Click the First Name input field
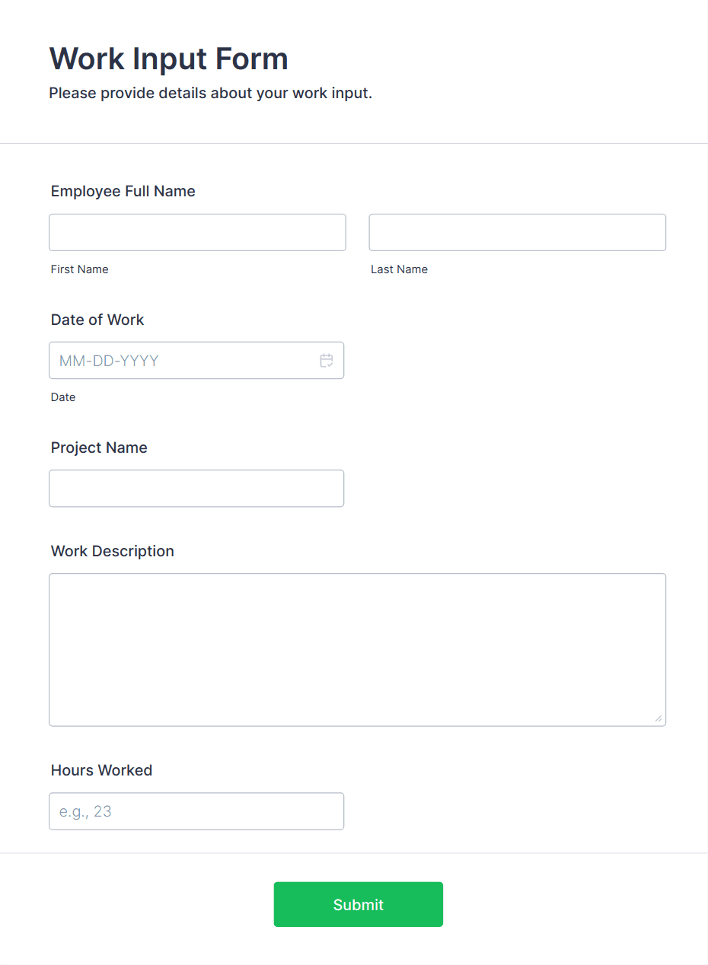This screenshot has height=965, width=708. pyautogui.click(x=197, y=232)
